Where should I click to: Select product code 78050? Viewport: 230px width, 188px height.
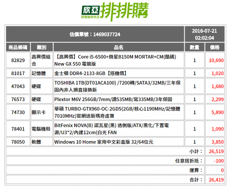18,142
